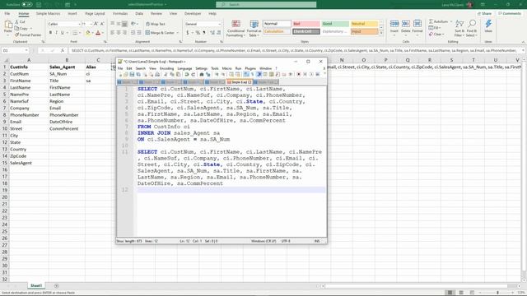The image size is (527, 296).
Task: Apply the Good cell style
Action: [335, 24]
